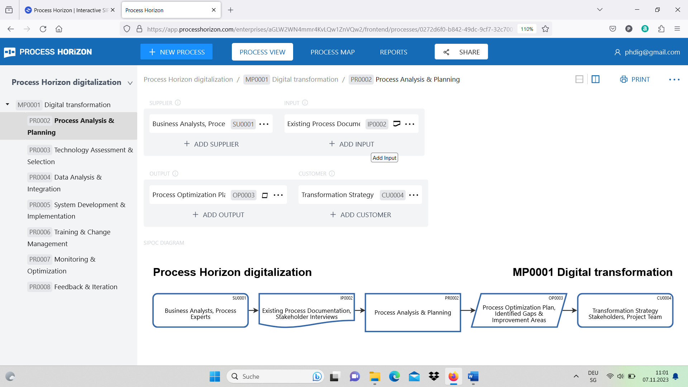The width and height of the screenshot is (688, 387).
Task: Select PR0007 Monitoring & Optimization
Action: pyautogui.click(x=61, y=265)
